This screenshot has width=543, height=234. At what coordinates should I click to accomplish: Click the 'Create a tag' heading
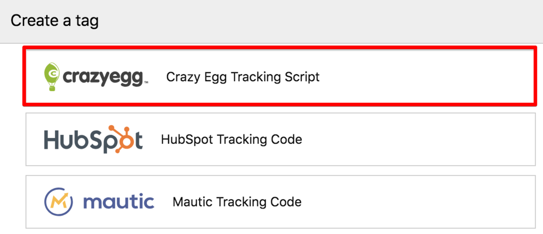tap(55, 21)
